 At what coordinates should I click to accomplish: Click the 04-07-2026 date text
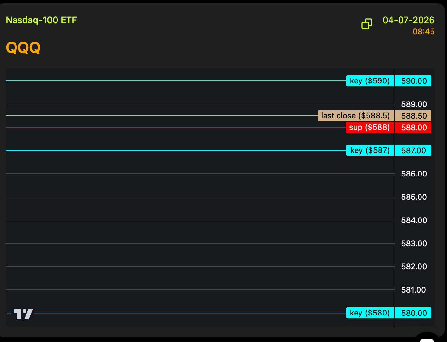tap(408, 20)
